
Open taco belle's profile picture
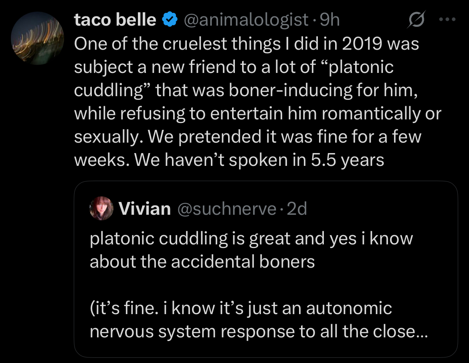coord(37,38)
